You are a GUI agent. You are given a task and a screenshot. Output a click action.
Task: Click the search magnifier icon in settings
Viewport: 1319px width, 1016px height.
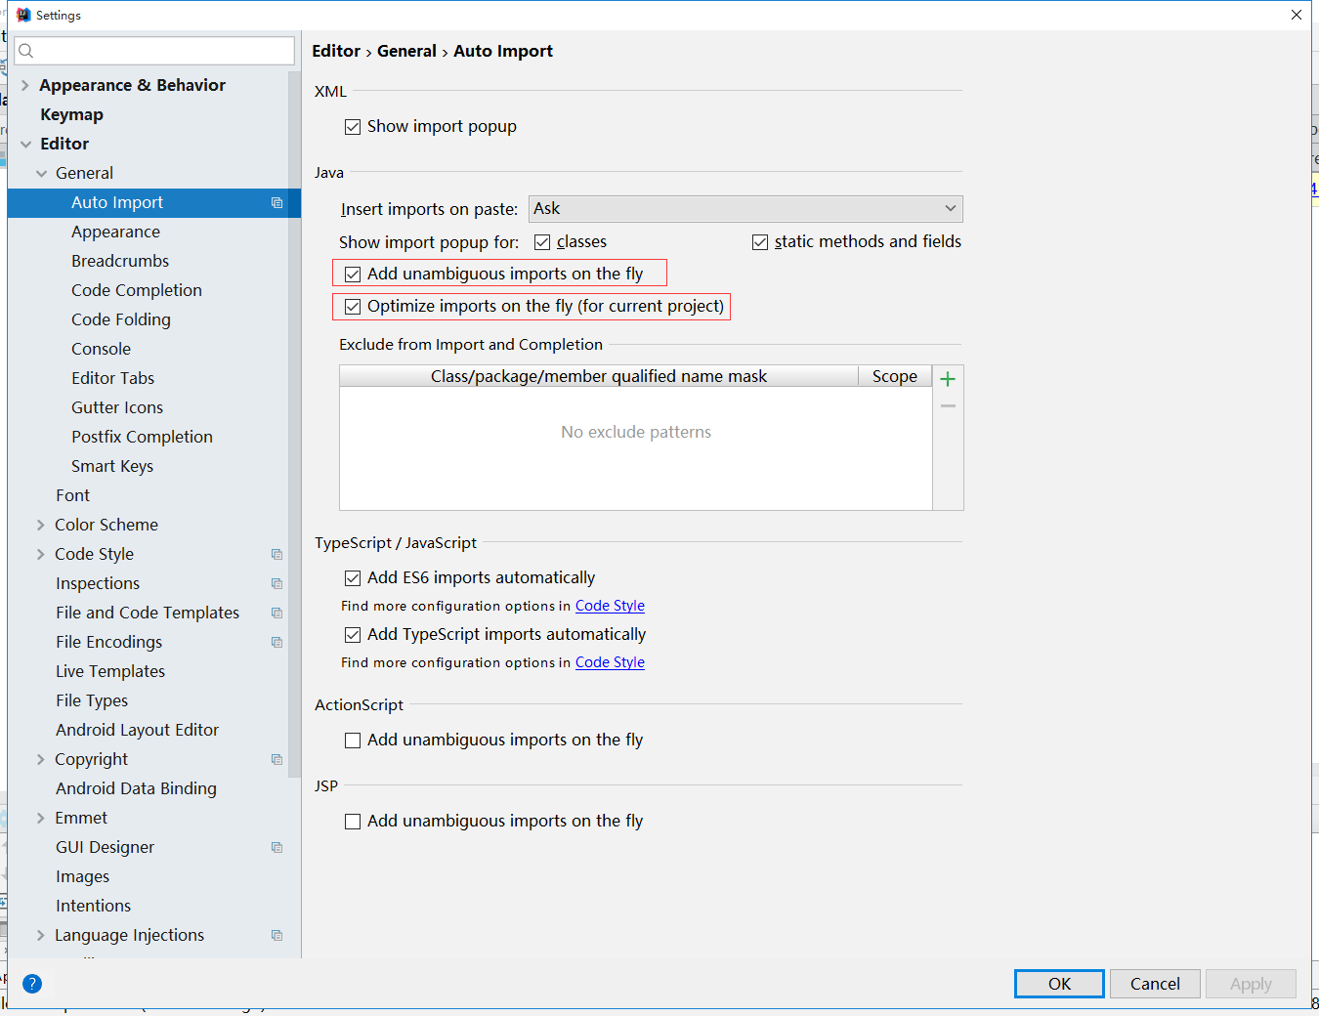pyautogui.click(x=26, y=51)
